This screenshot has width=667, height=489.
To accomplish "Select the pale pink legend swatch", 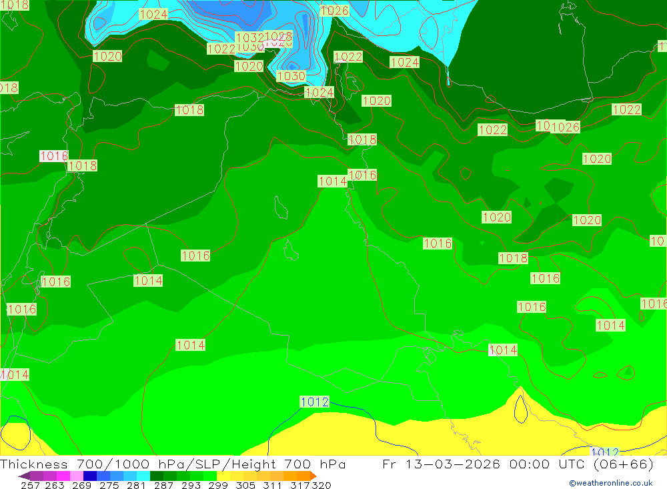I will click(x=77, y=476).
